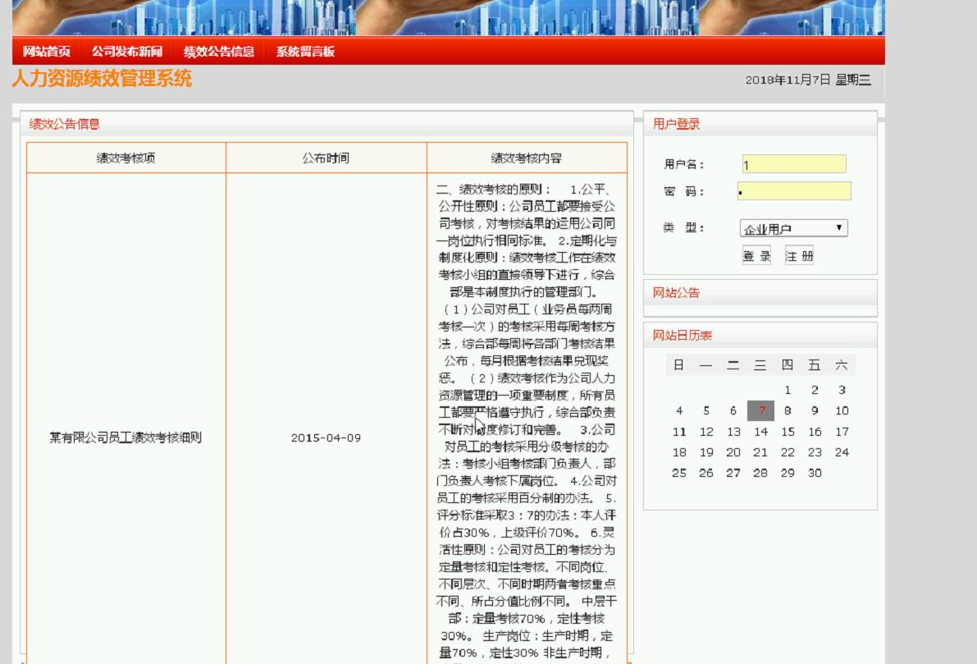Select day 9 in the calendar

click(x=815, y=410)
